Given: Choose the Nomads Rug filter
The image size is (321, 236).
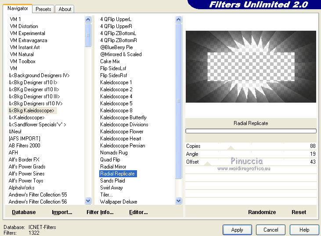Looking at the screenshot, I should click(114, 153).
